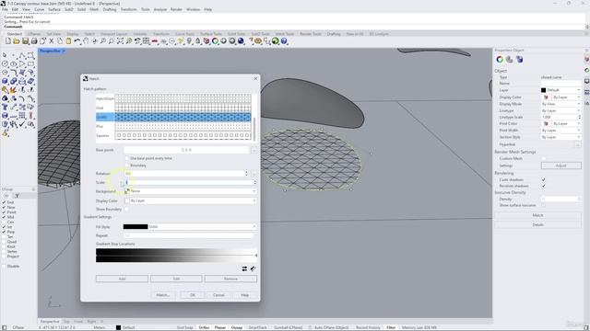Save the file with the disk icon
This screenshot has height=331, width=590.
(x=25, y=40)
